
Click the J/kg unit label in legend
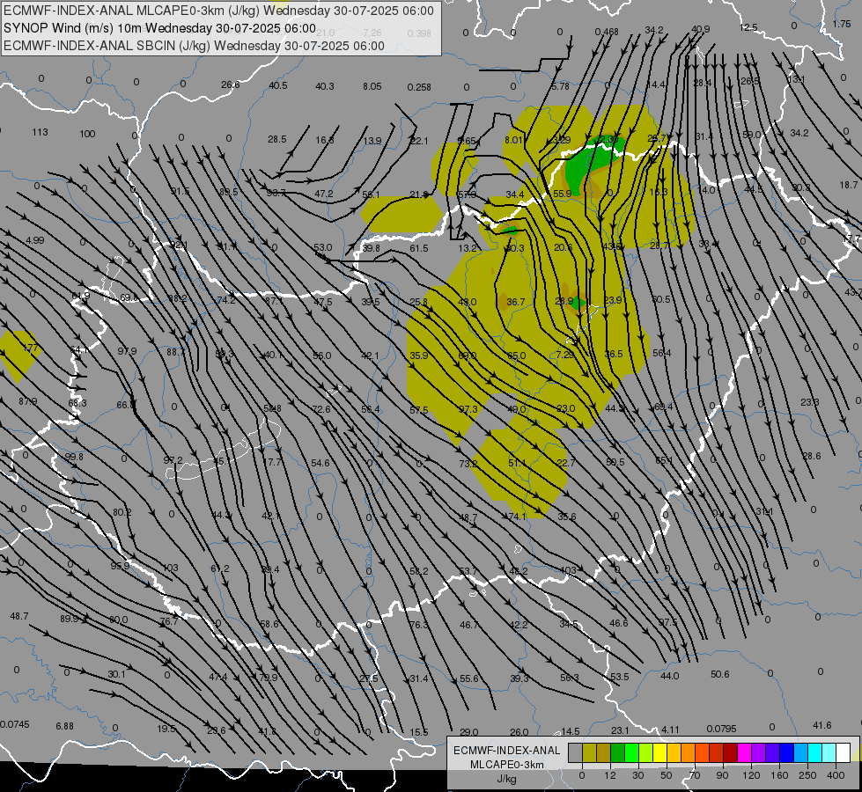[x=507, y=779]
